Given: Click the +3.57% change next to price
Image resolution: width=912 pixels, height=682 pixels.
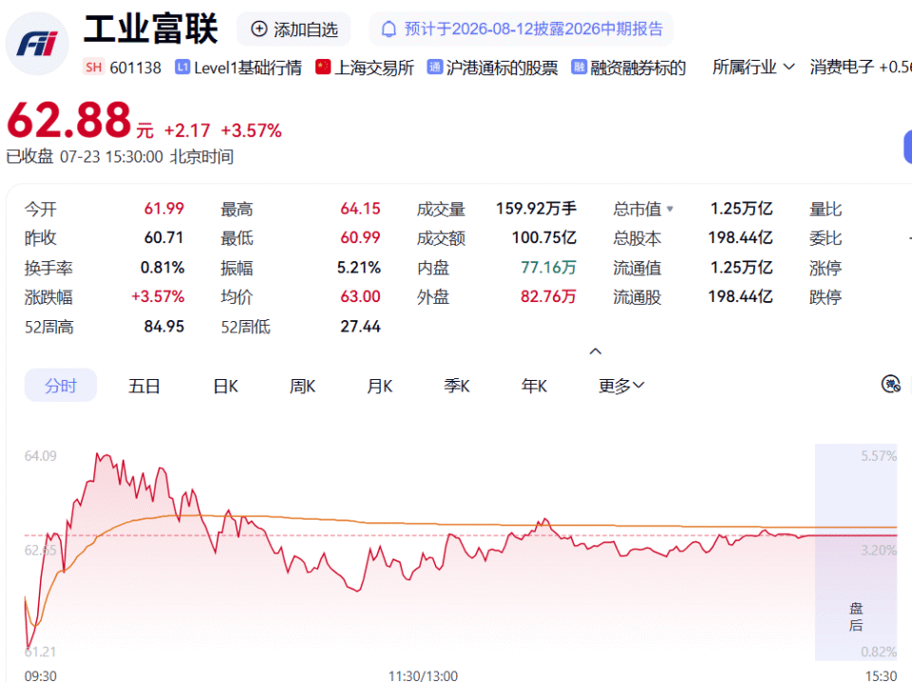Looking at the screenshot, I should 251,130.
